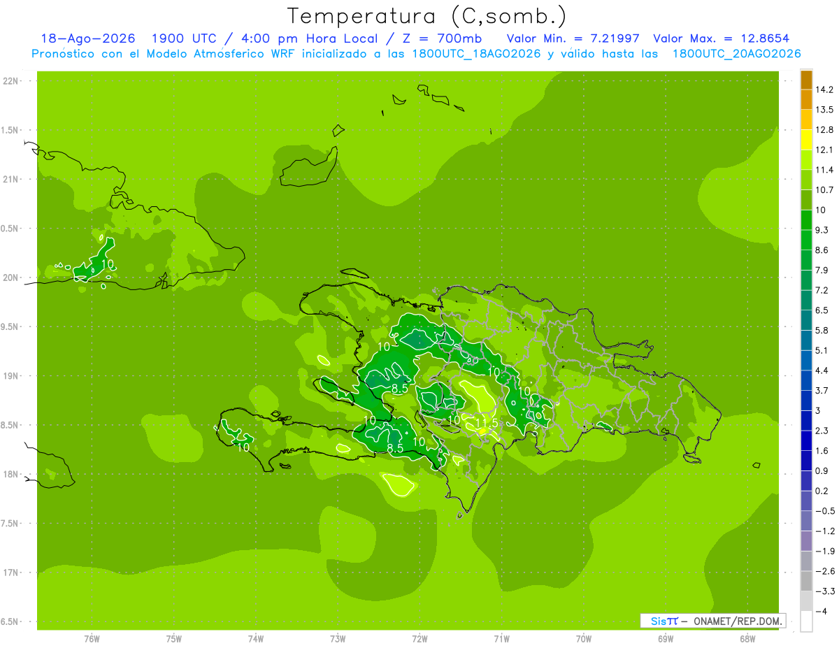Click the teal swatch between 5.8 and 6.5
Image resolution: width=839 pixels, height=648 pixels.
(806, 319)
